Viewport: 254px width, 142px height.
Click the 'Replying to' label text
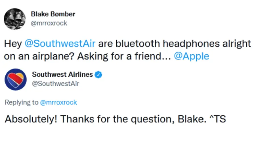[x=21, y=102]
